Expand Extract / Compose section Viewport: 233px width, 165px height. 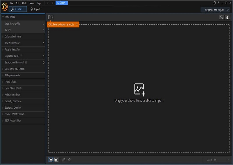pos(23,101)
